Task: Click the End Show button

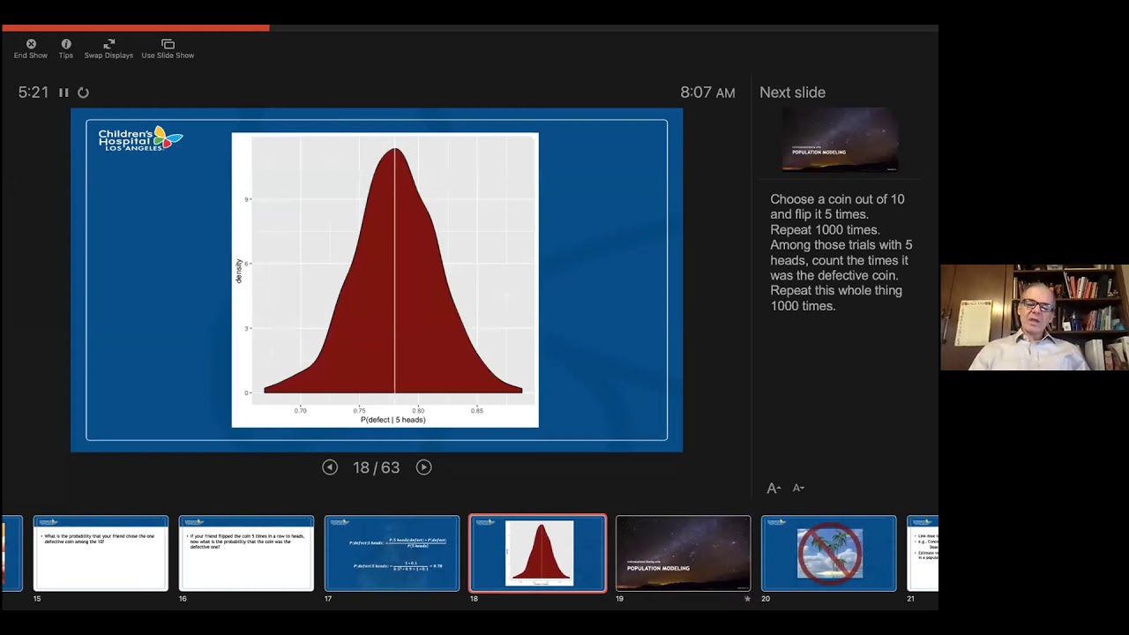Action: 31,49
